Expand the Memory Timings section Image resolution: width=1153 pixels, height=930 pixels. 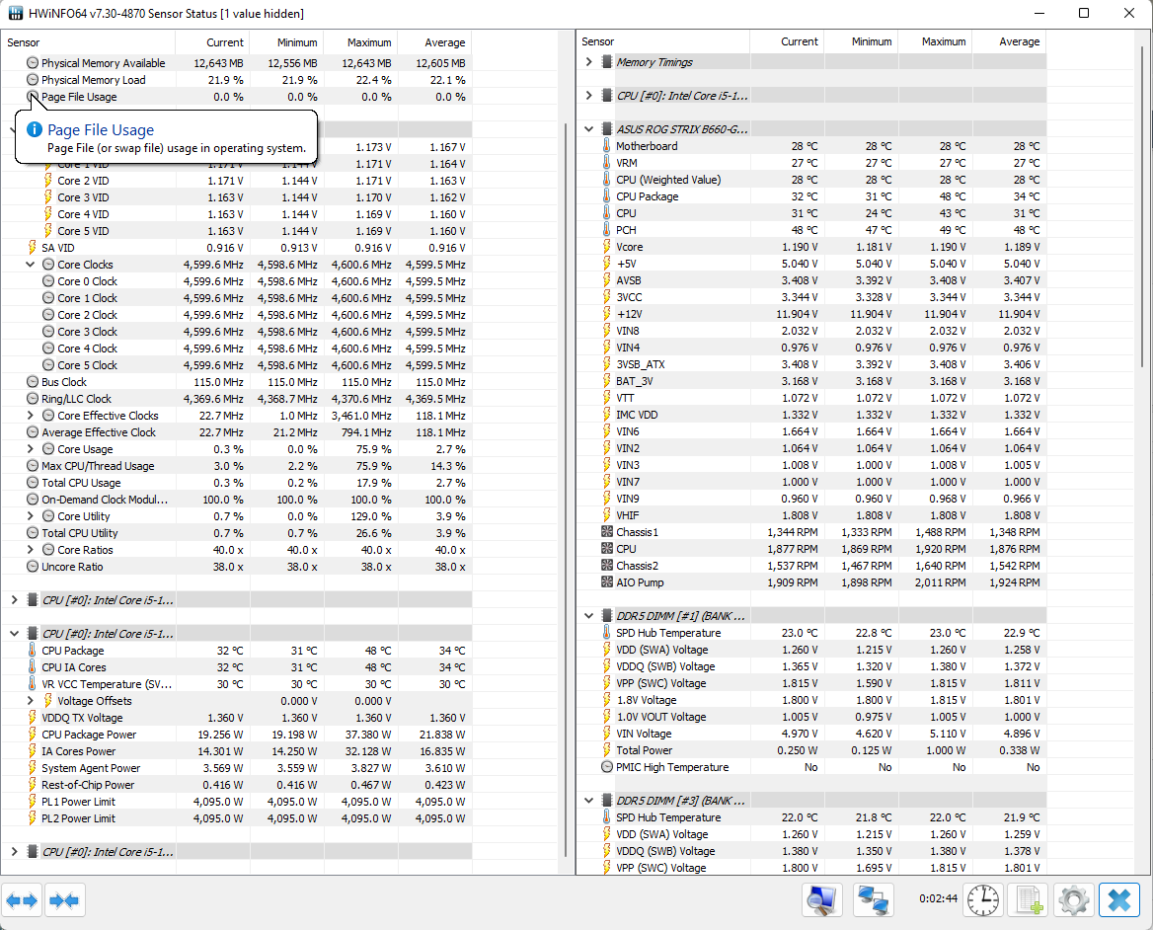pyautogui.click(x=589, y=62)
